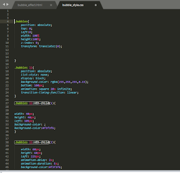Click 'transition-timing-function: linear;' line
This screenshot has height=173, width=180.
[49, 93]
